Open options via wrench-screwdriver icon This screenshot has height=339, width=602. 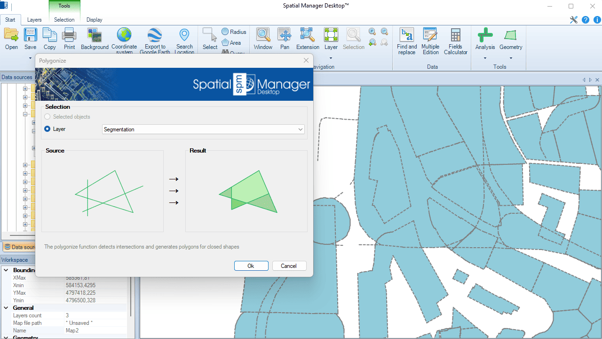[x=573, y=20]
